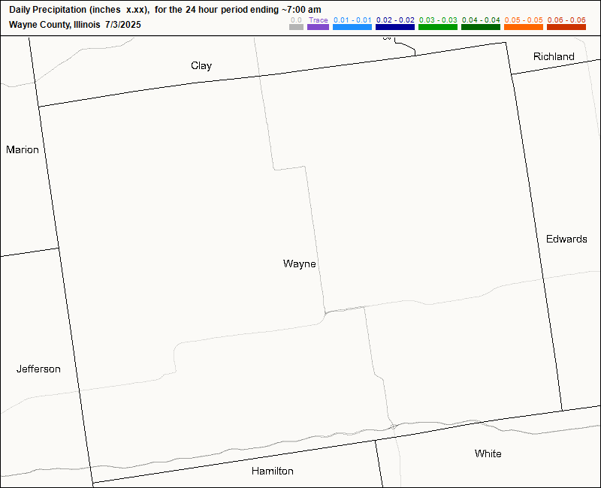Viewport: 601px width, 488px height.
Task: Select the Jefferson county label
Action: point(38,369)
